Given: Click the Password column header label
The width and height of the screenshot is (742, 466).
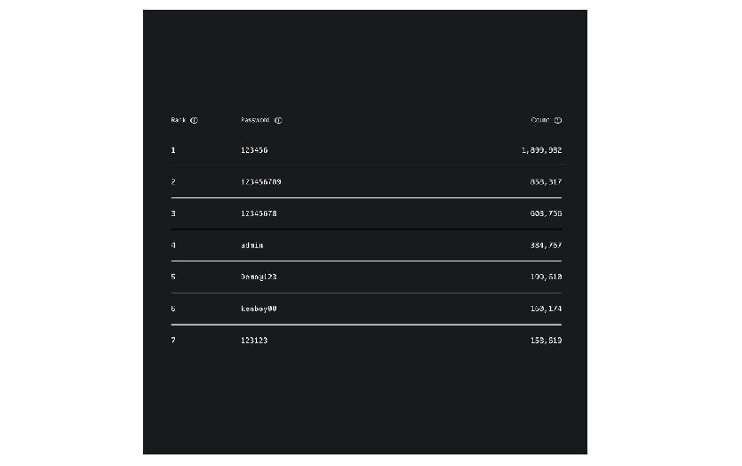Looking at the screenshot, I should tap(255, 120).
